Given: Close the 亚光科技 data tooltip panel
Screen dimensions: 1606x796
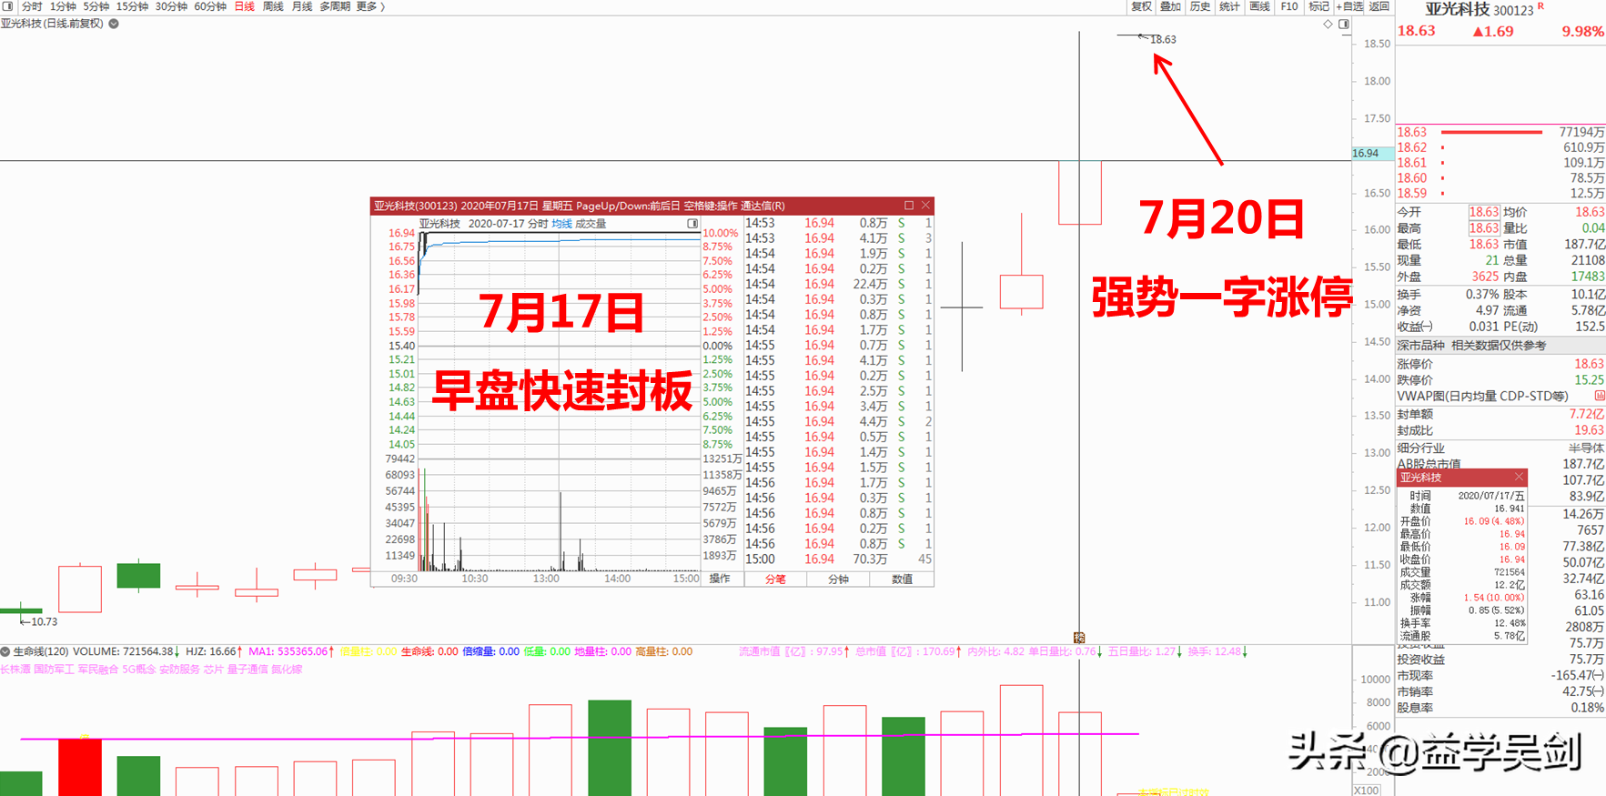Looking at the screenshot, I should [x=1519, y=478].
